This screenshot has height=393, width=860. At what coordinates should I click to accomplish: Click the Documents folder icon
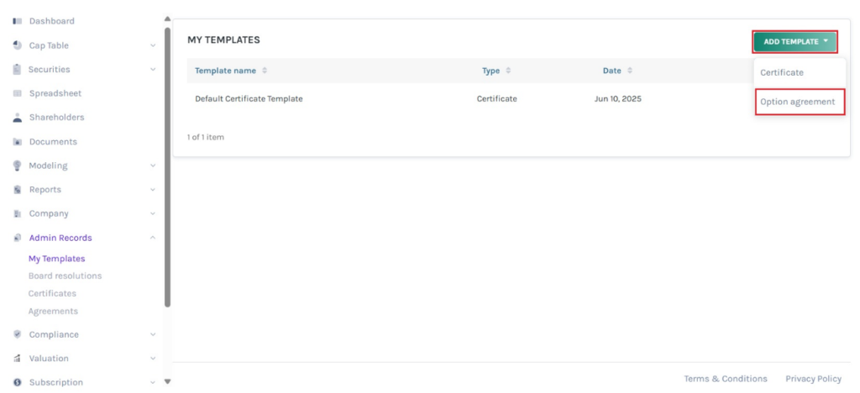17,142
